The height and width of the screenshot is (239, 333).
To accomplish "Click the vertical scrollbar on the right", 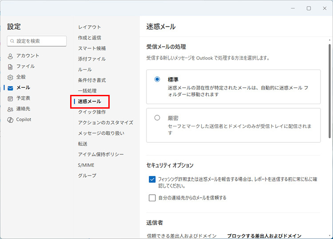I will [329, 89].
